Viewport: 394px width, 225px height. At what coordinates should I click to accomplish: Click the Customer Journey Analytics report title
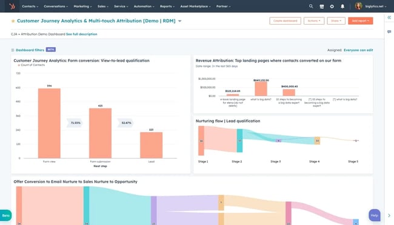[81, 60]
